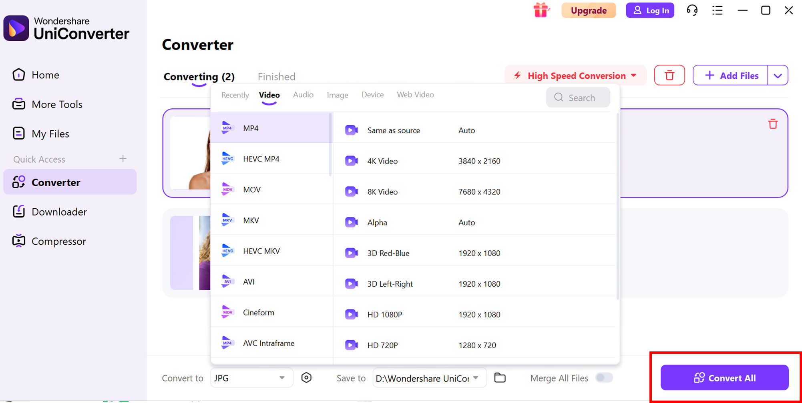The width and height of the screenshot is (802, 403).
Task: Switch to the Image format tab
Action: pyautogui.click(x=338, y=95)
